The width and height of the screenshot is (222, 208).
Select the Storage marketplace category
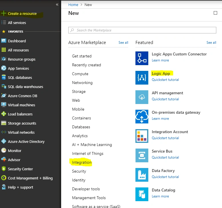click(x=79, y=91)
